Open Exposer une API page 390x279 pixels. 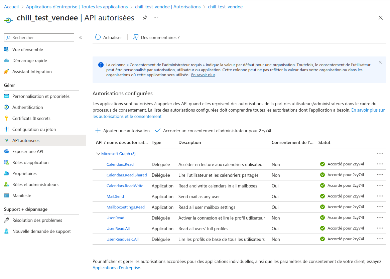(27, 151)
